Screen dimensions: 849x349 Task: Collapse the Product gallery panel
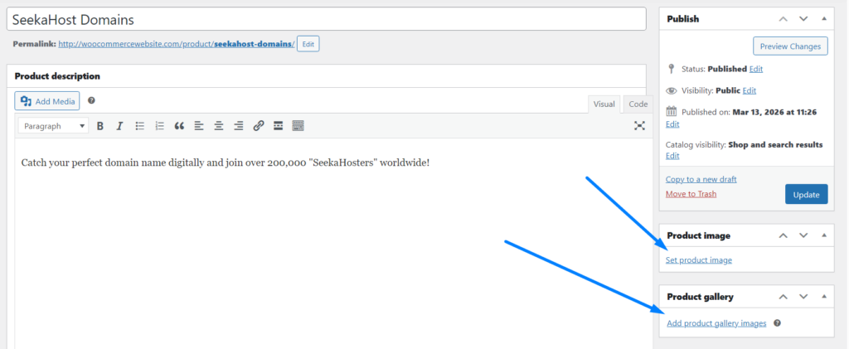point(824,297)
